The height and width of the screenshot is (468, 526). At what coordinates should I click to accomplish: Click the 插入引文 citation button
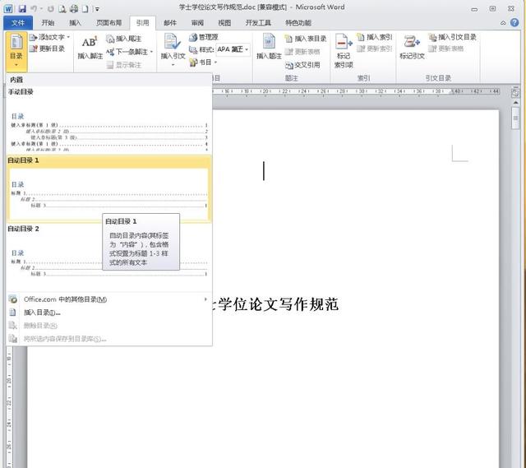click(173, 49)
